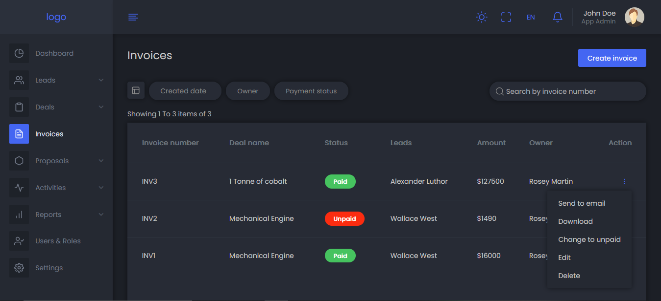Expand the Deals sidebar submenu
Screen dimensions: 661x301
(101, 107)
